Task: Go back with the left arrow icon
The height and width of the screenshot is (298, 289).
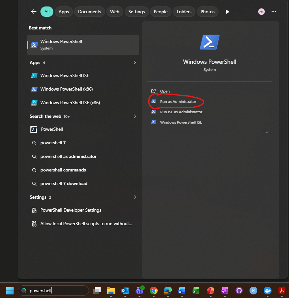Action: pyautogui.click(x=34, y=12)
